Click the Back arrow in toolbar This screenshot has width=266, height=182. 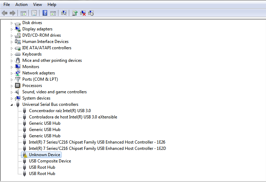[5, 13]
